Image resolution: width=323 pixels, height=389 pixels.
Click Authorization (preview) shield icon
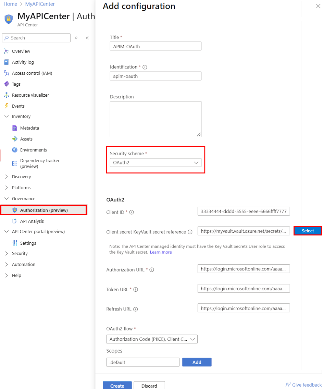pos(15,210)
